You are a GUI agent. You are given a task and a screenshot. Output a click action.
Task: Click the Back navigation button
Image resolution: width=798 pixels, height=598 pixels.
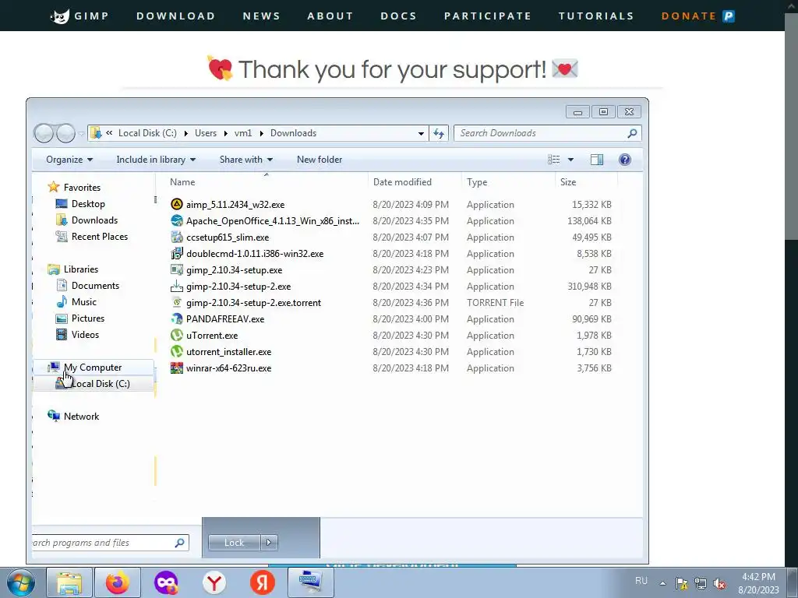44,133
